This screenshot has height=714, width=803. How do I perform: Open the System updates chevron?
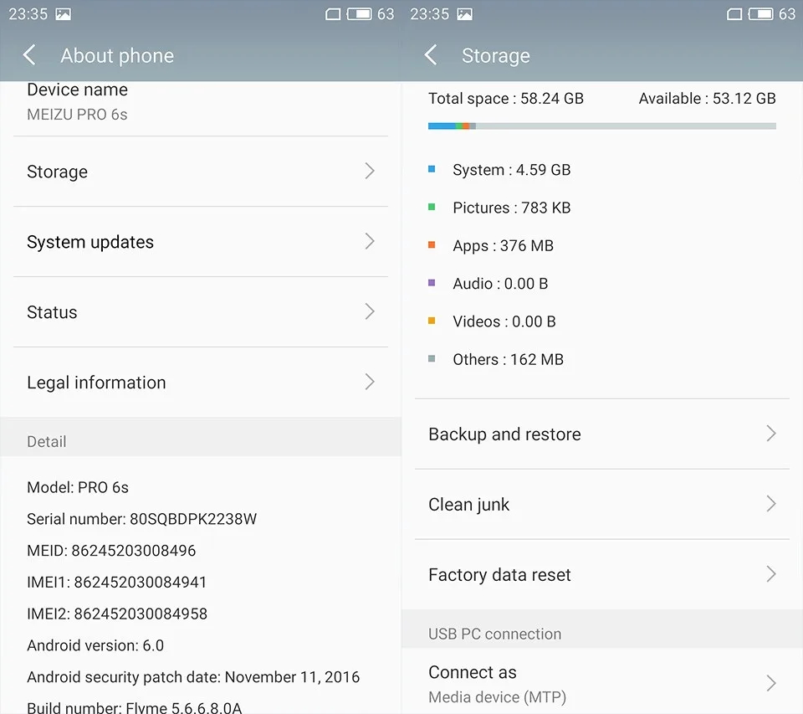pyautogui.click(x=370, y=241)
